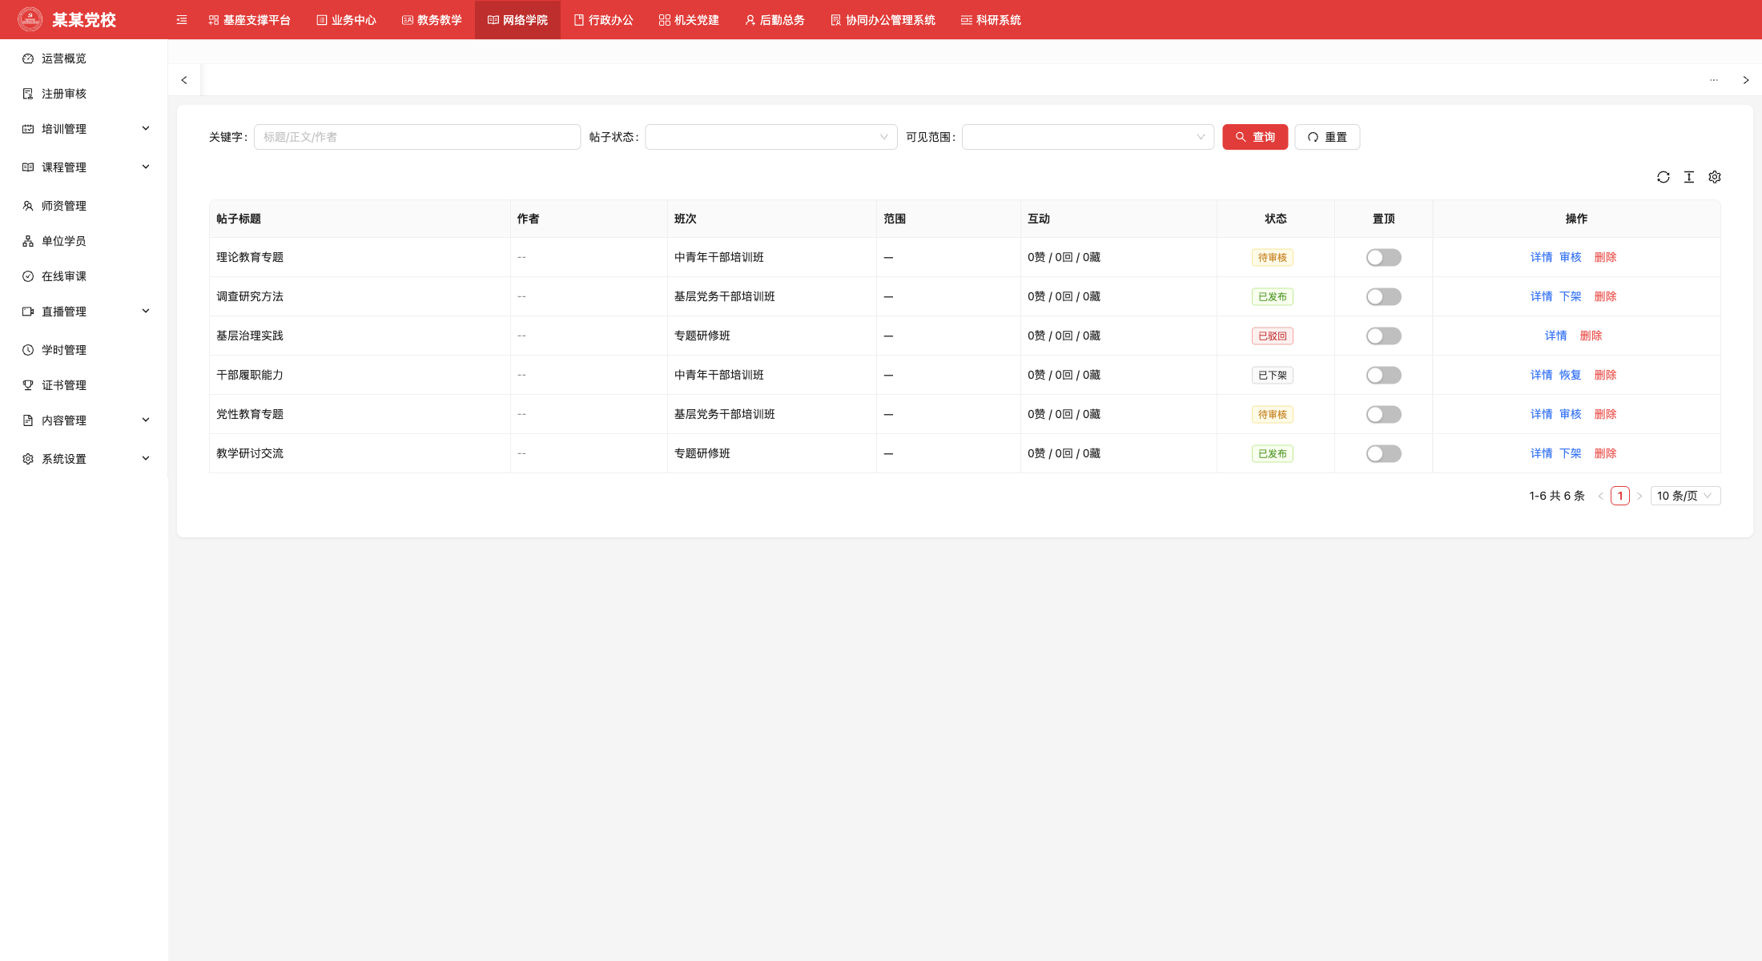The height and width of the screenshot is (961, 1762).
Task: Open the 可见范围 dropdown
Action: point(1088,137)
